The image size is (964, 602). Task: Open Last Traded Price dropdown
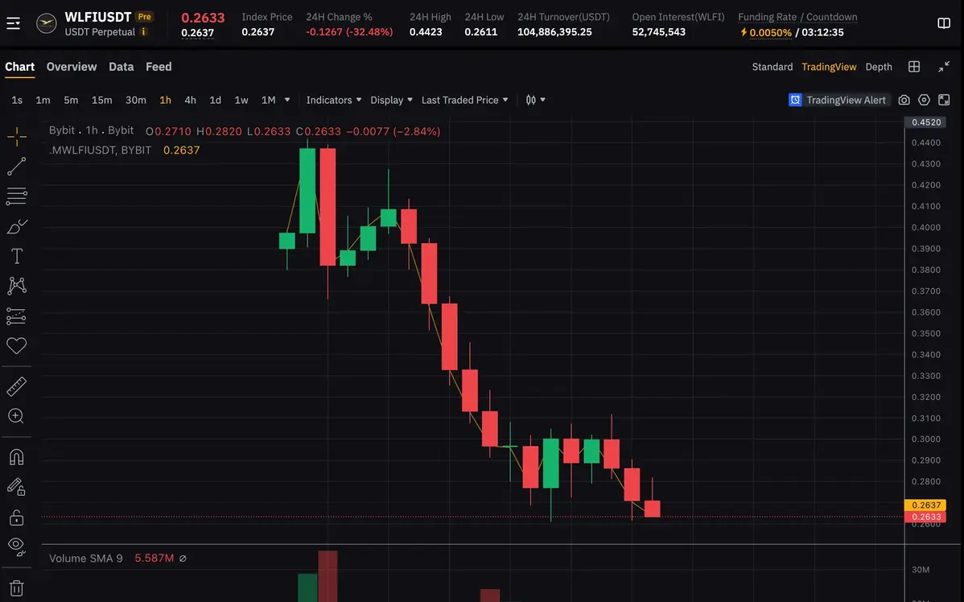pyautogui.click(x=464, y=100)
